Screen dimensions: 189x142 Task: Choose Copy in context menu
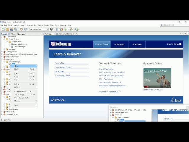[x=24, y=77]
